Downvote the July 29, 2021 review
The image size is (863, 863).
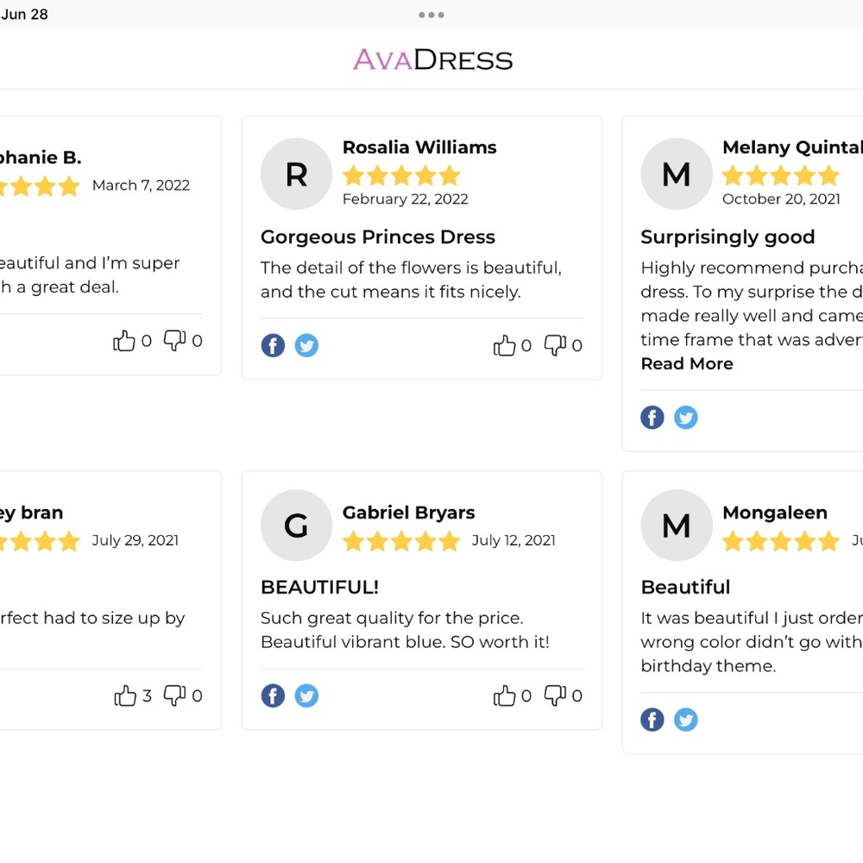[174, 696]
